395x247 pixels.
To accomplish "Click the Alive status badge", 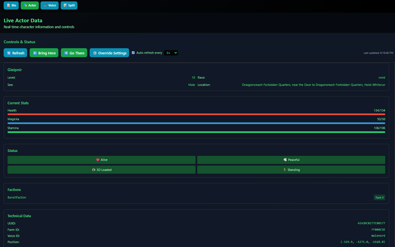I will pyautogui.click(x=101, y=160).
